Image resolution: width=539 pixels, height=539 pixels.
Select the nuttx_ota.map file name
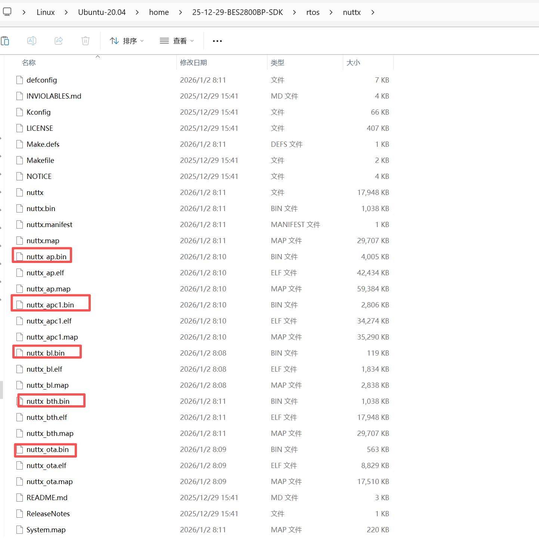(x=50, y=481)
